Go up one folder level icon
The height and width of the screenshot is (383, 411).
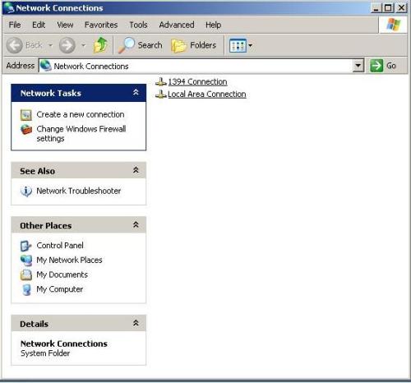(100, 45)
